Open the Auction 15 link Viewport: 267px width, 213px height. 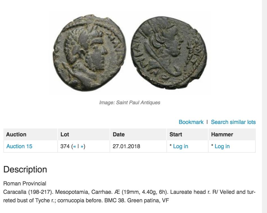pos(19,146)
